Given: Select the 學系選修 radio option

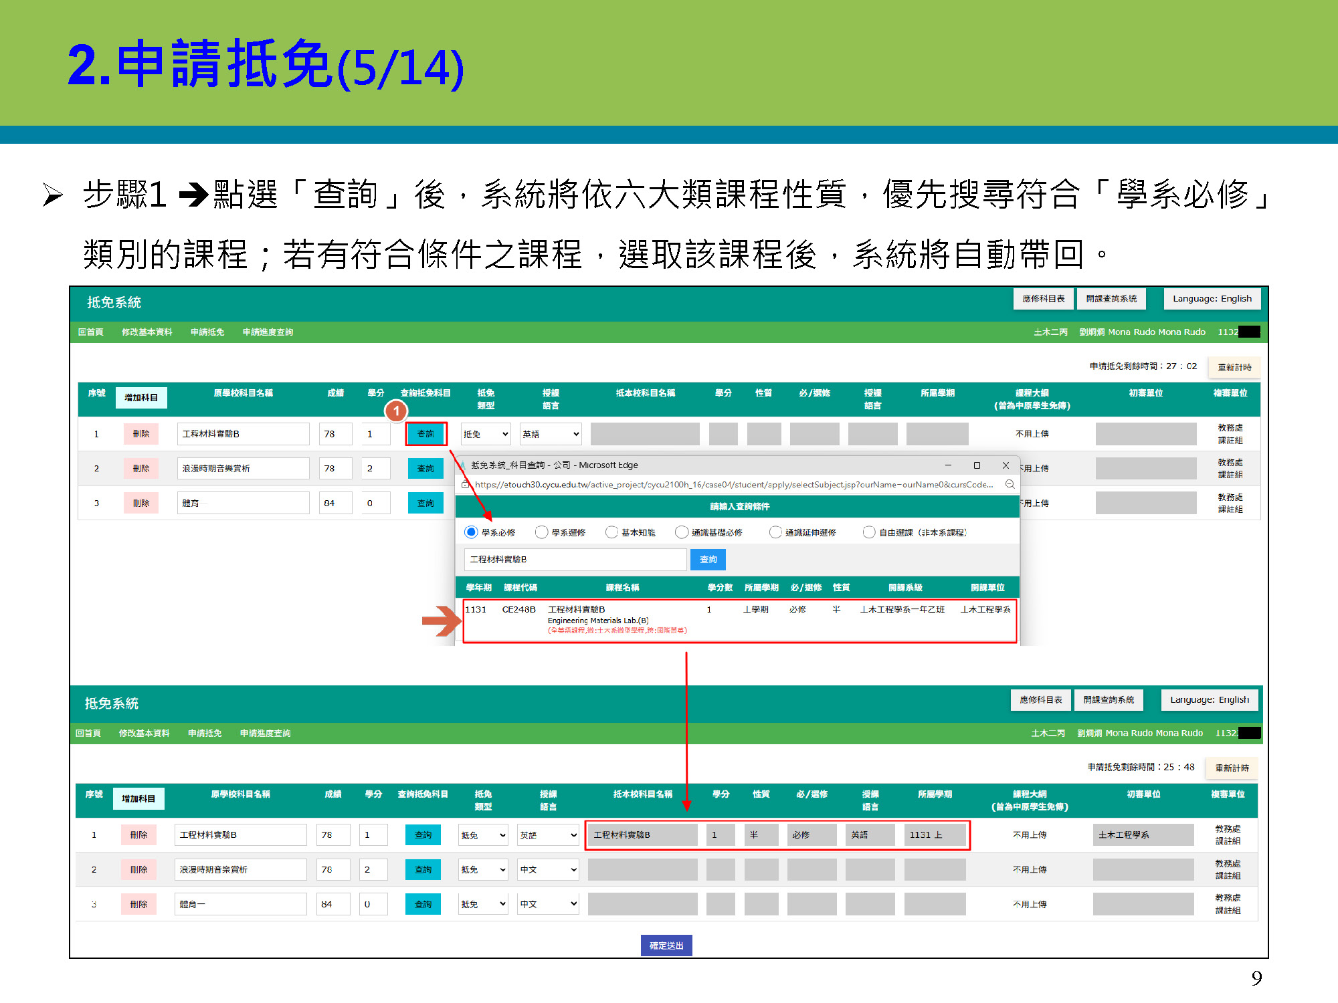Looking at the screenshot, I should tap(541, 532).
